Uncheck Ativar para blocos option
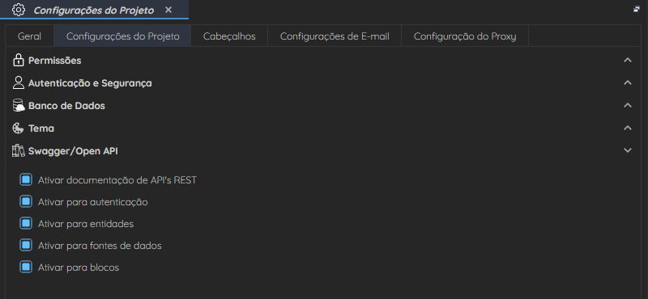Image resolution: width=648 pixels, height=299 pixels. (26, 267)
